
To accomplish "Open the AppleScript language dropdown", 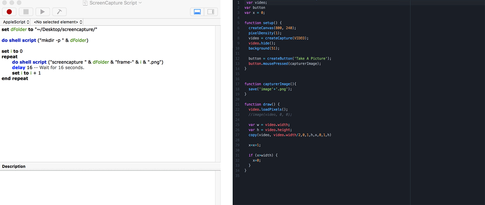I will coord(16,22).
